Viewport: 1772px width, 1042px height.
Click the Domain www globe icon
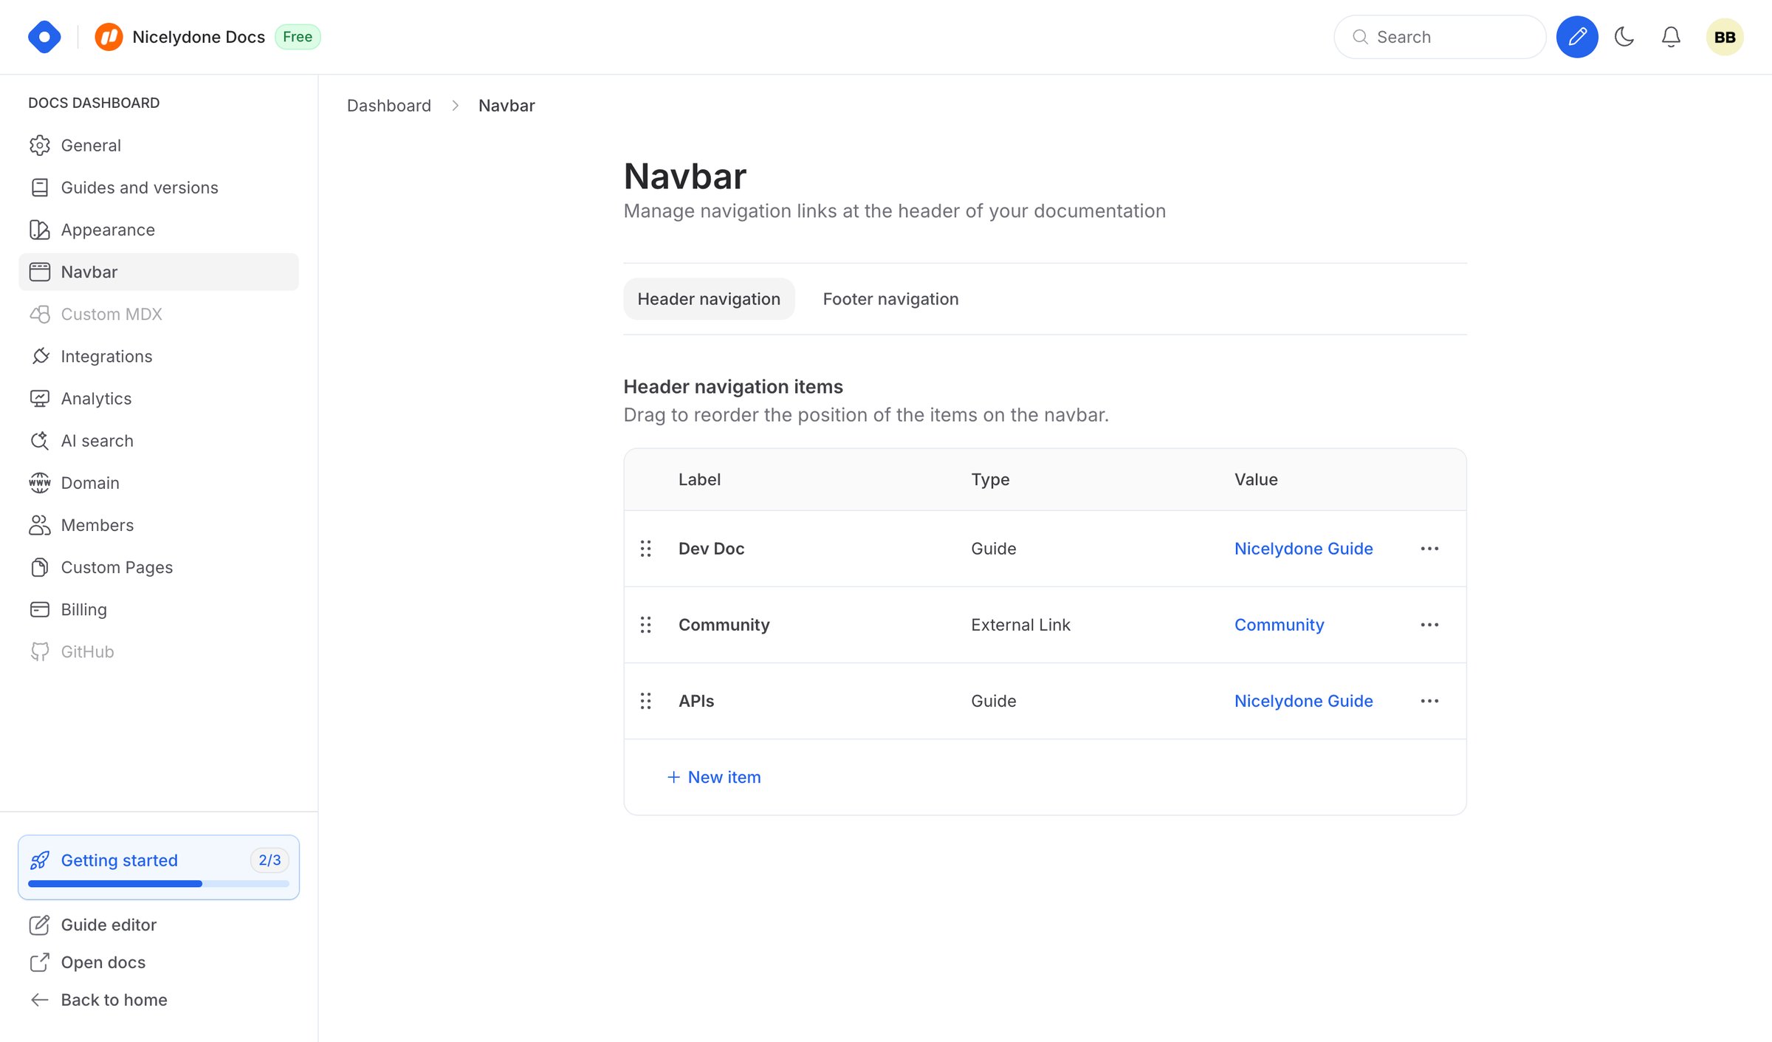[x=40, y=483]
